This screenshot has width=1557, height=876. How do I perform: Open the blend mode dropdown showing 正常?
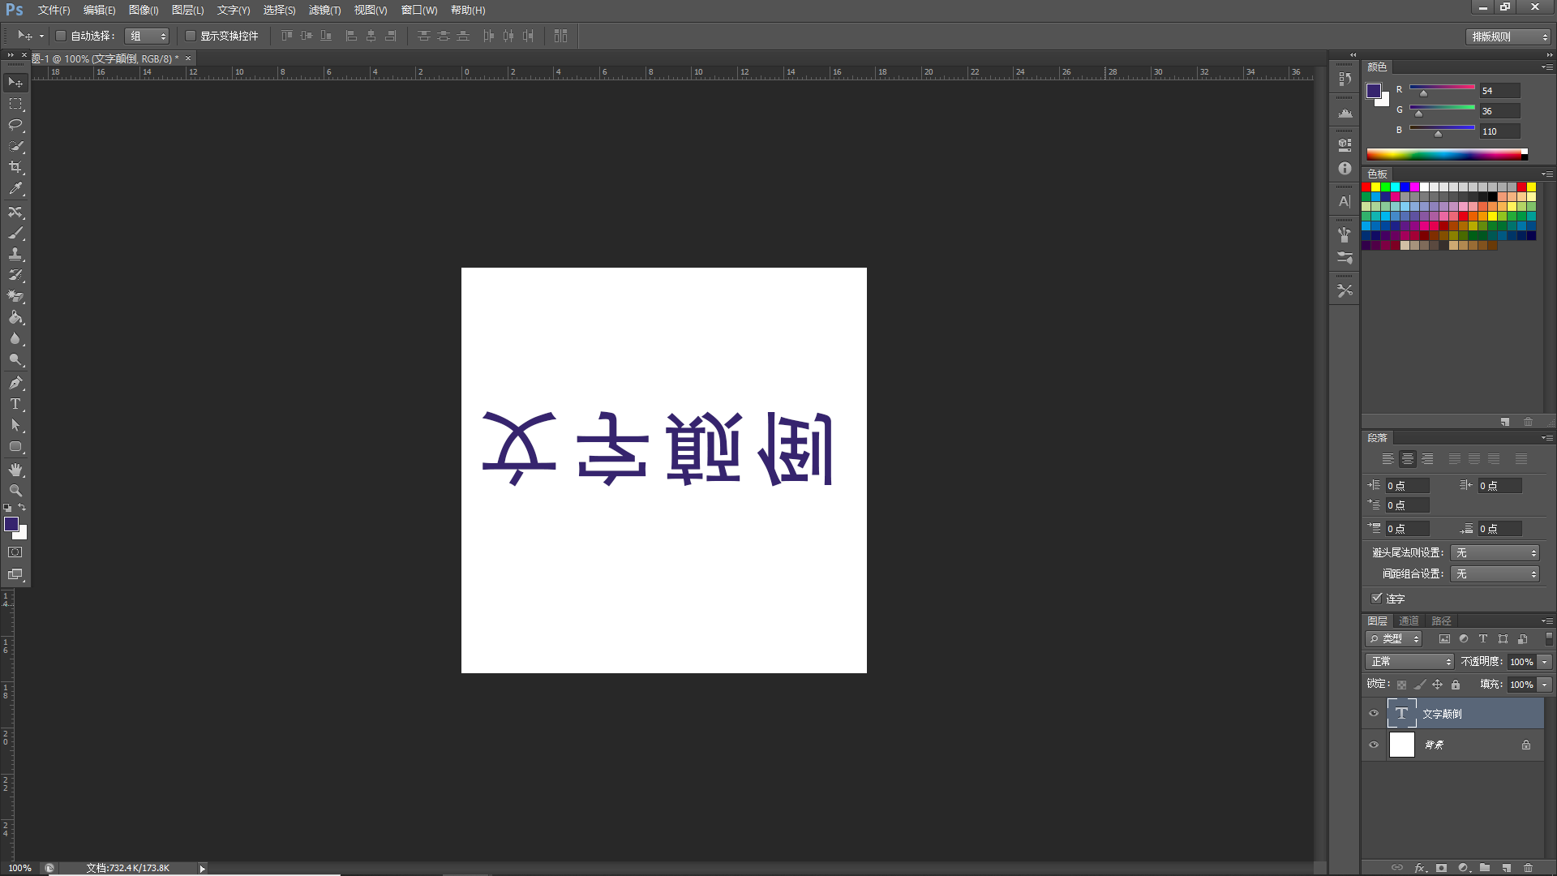(x=1409, y=661)
